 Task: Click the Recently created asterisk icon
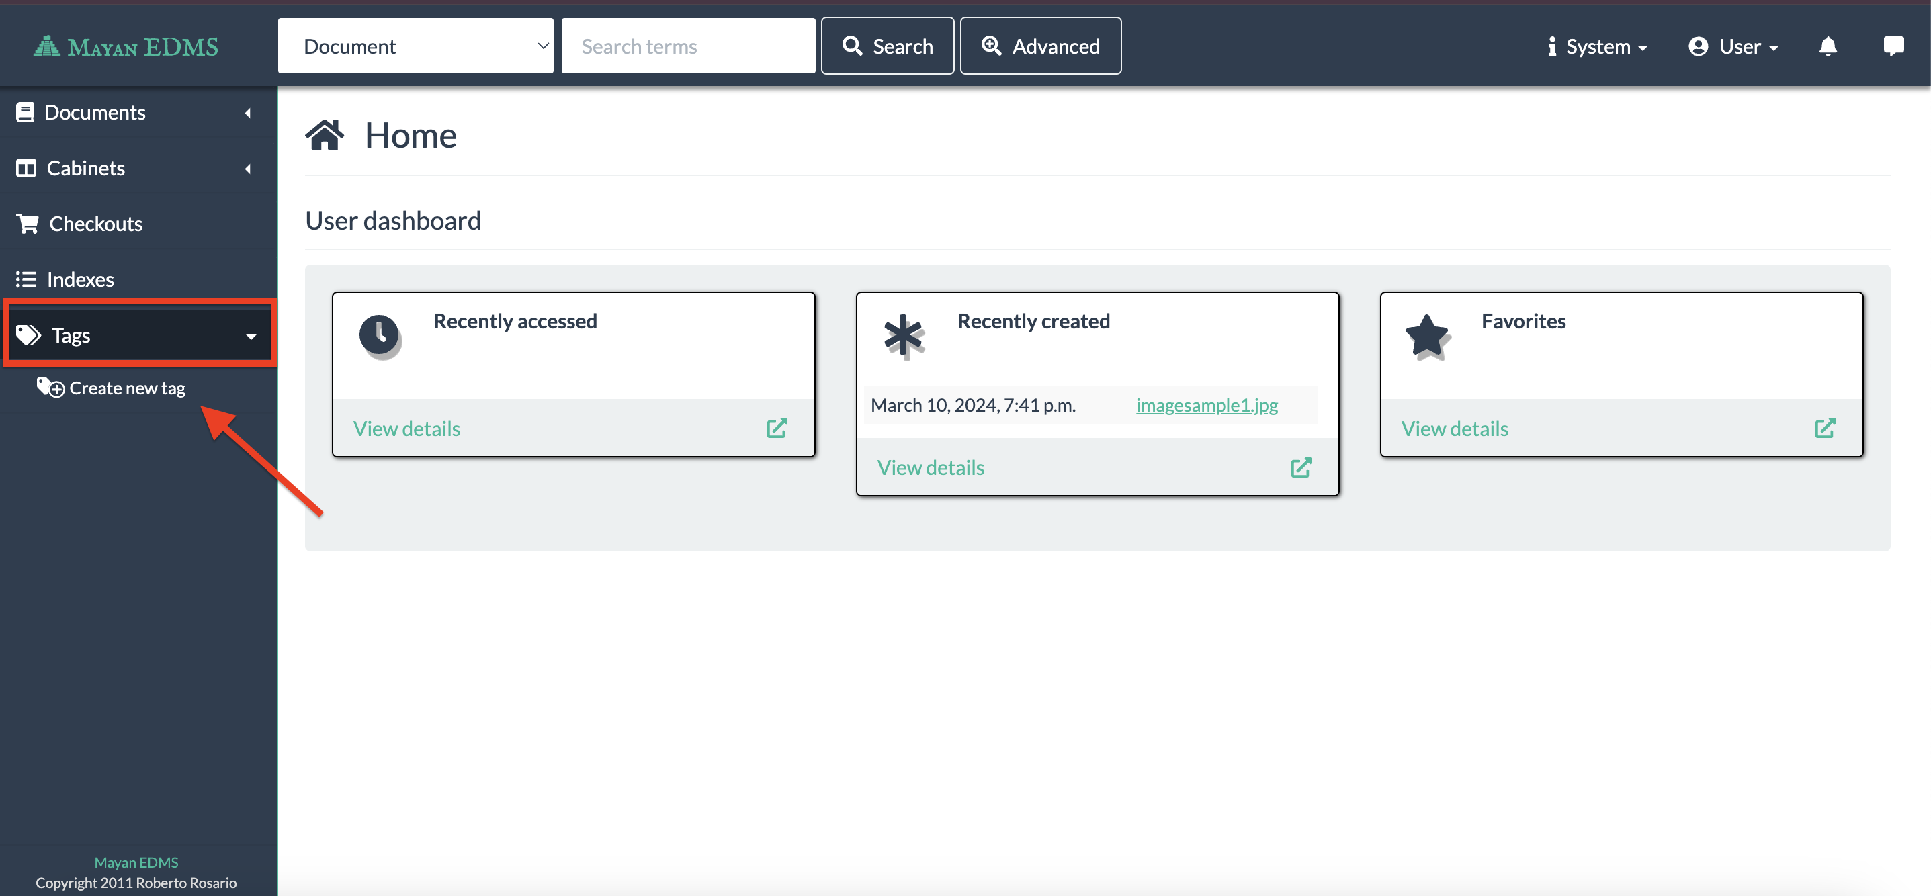(903, 337)
